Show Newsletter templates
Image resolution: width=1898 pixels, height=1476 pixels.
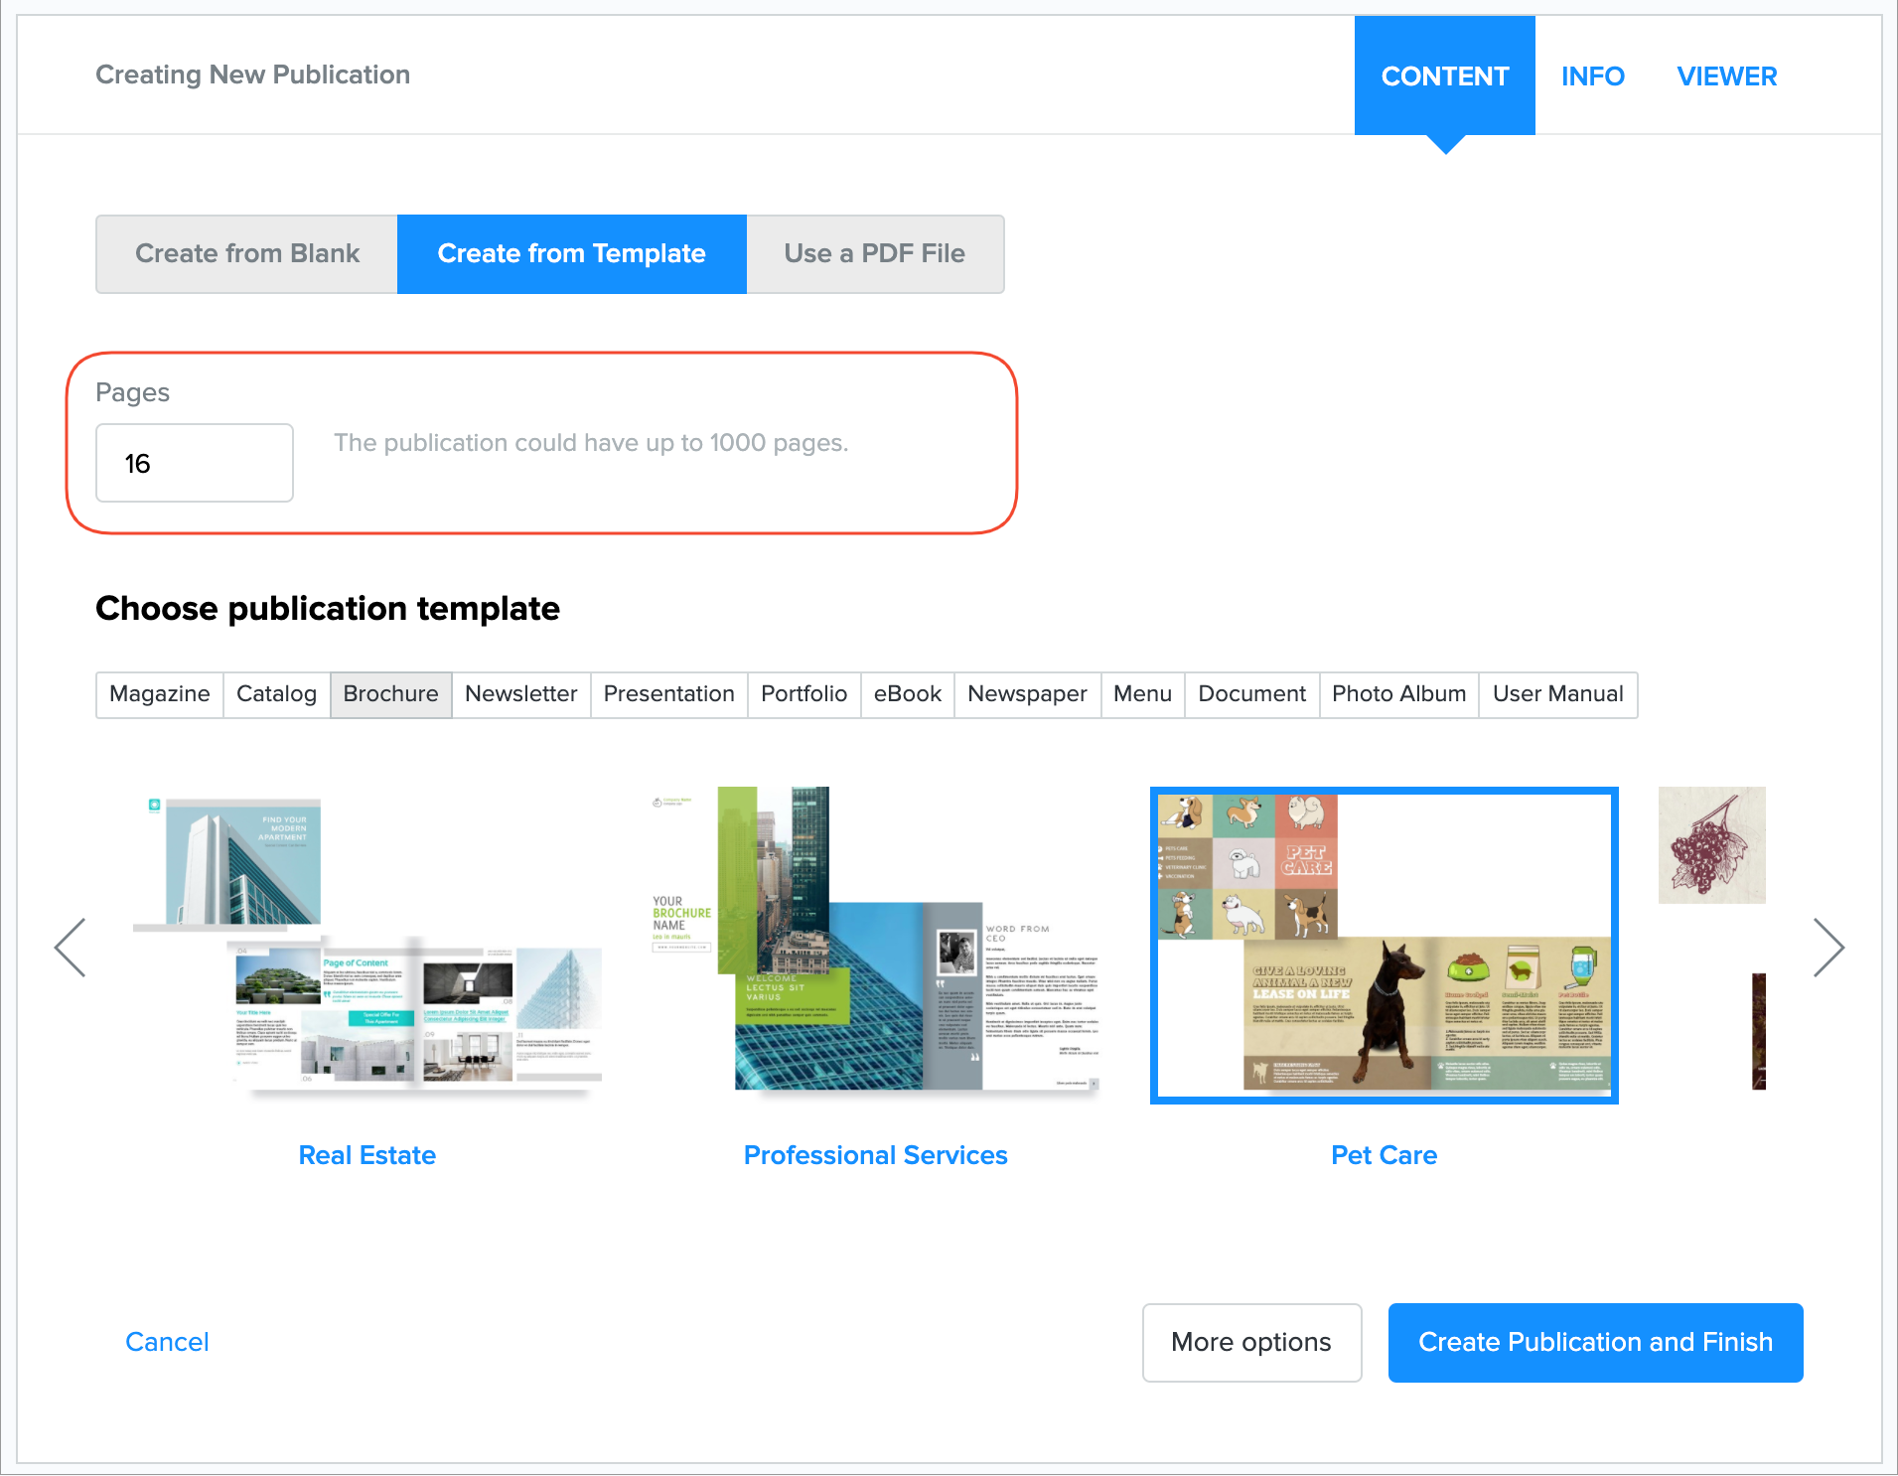click(x=520, y=694)
